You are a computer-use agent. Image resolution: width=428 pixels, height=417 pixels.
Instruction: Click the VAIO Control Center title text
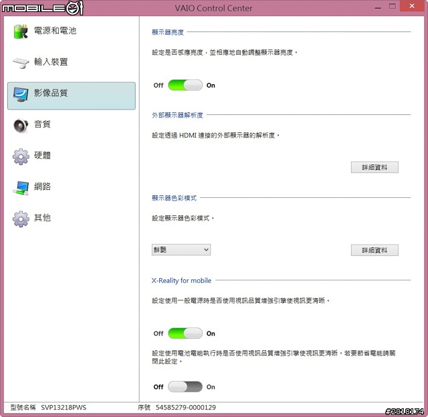coord(214,8)
